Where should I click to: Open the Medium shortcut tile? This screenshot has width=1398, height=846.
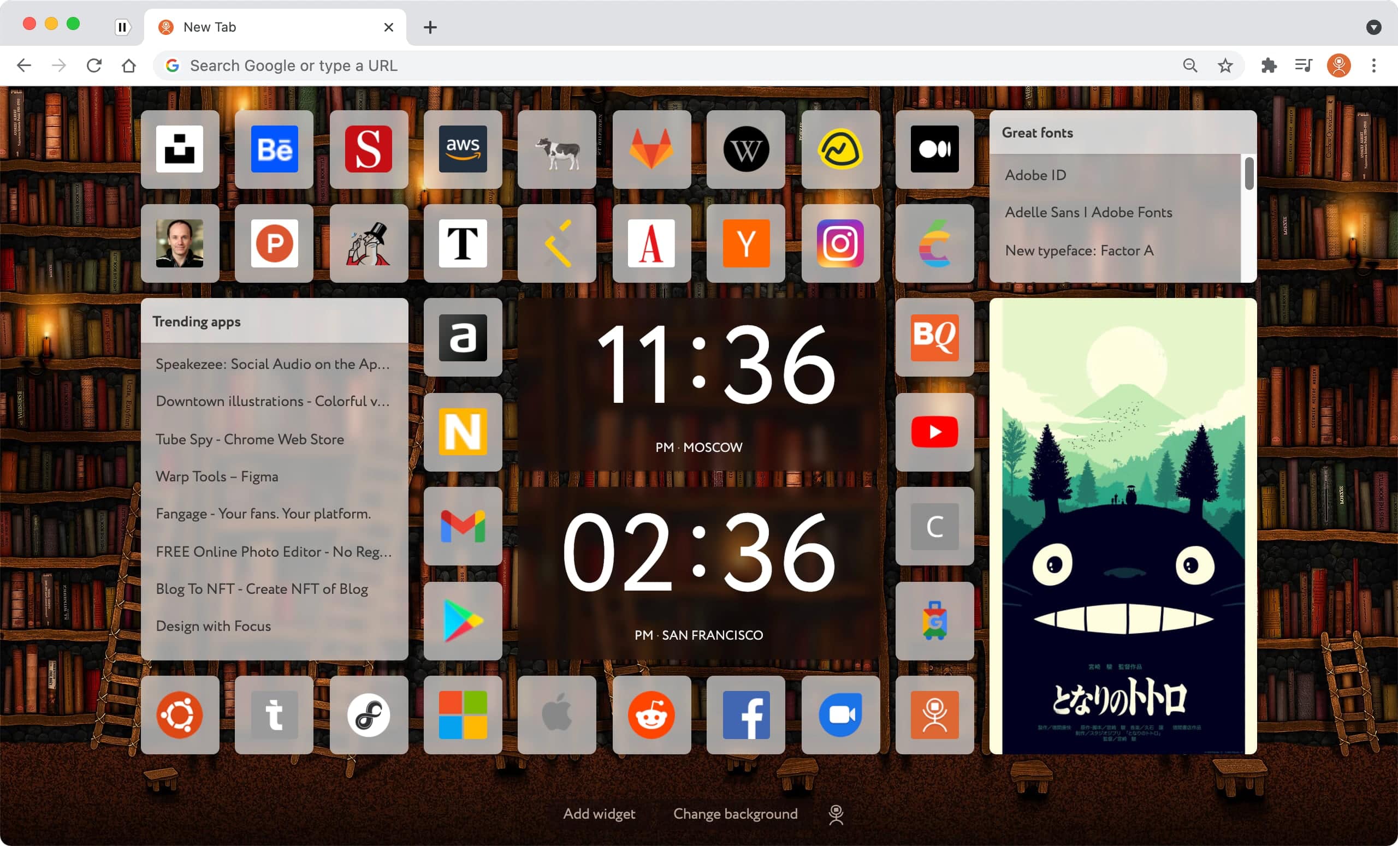934,149
